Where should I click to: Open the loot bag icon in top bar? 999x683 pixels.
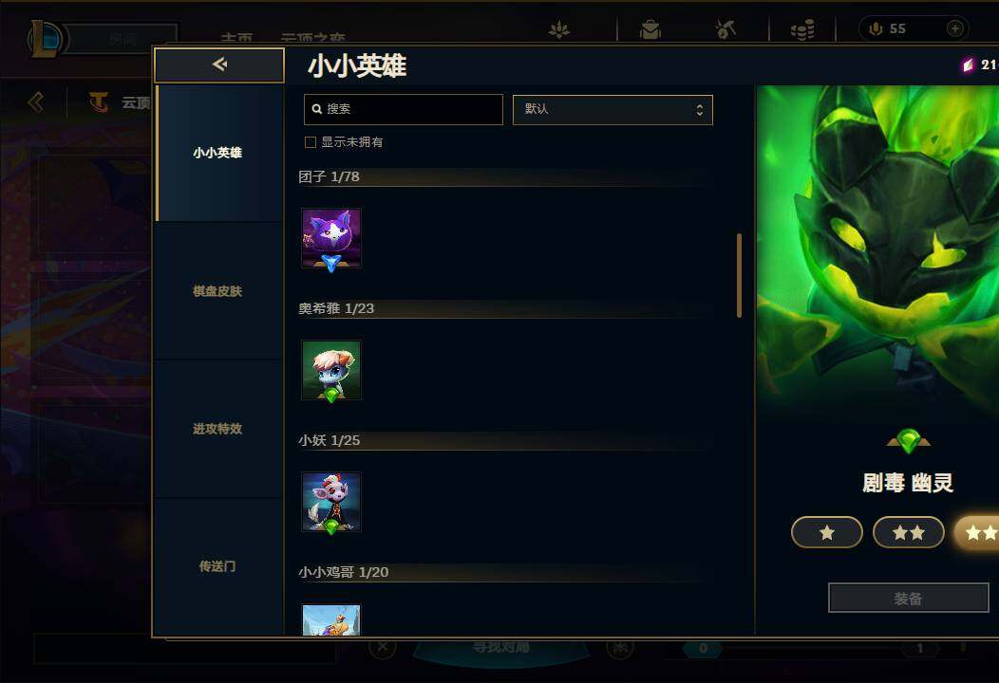click(x=650, y=29)
